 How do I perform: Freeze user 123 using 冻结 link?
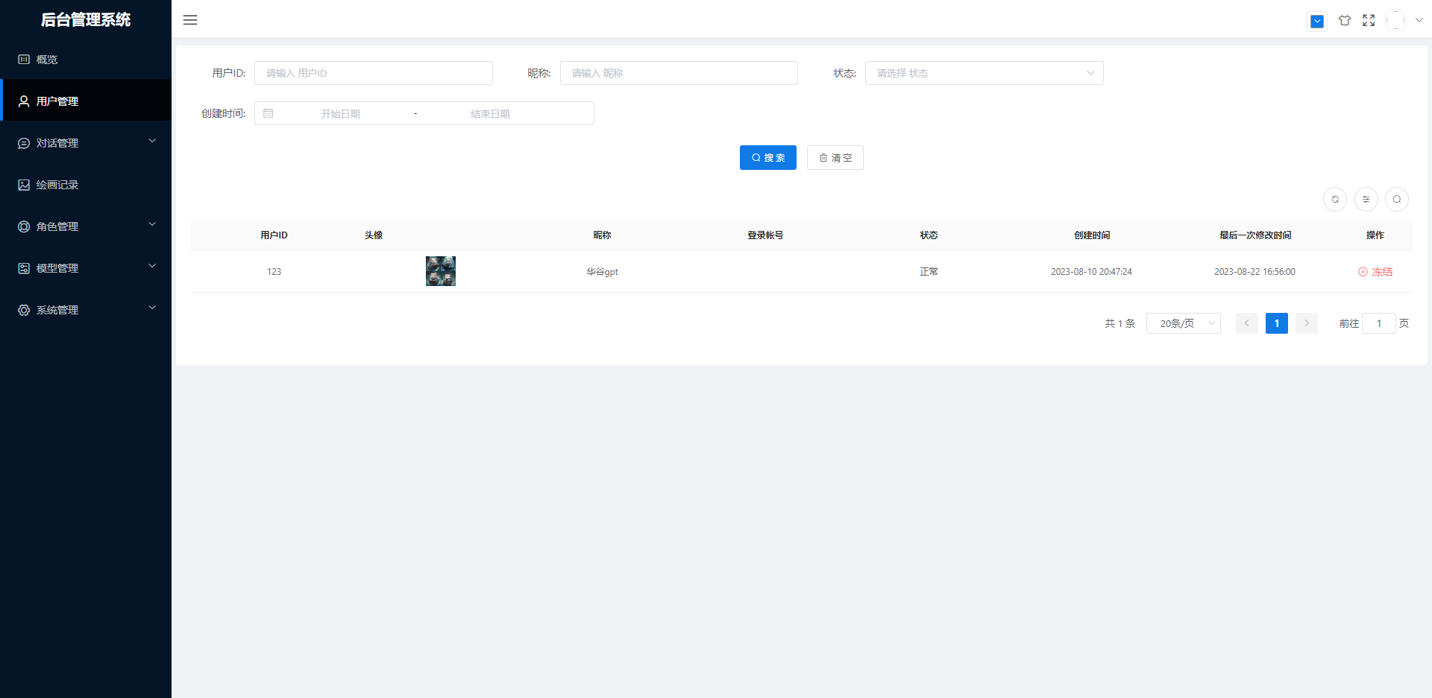[x=1375, y=272]
